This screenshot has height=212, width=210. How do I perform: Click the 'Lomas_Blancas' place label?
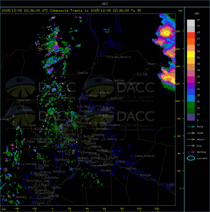tap(145, 156)
